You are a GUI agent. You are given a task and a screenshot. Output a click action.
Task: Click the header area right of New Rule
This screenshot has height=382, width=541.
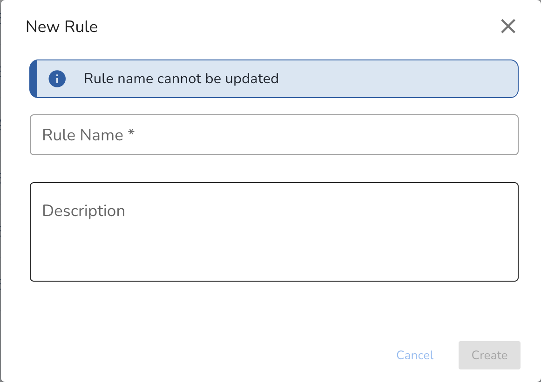point(297,26)
